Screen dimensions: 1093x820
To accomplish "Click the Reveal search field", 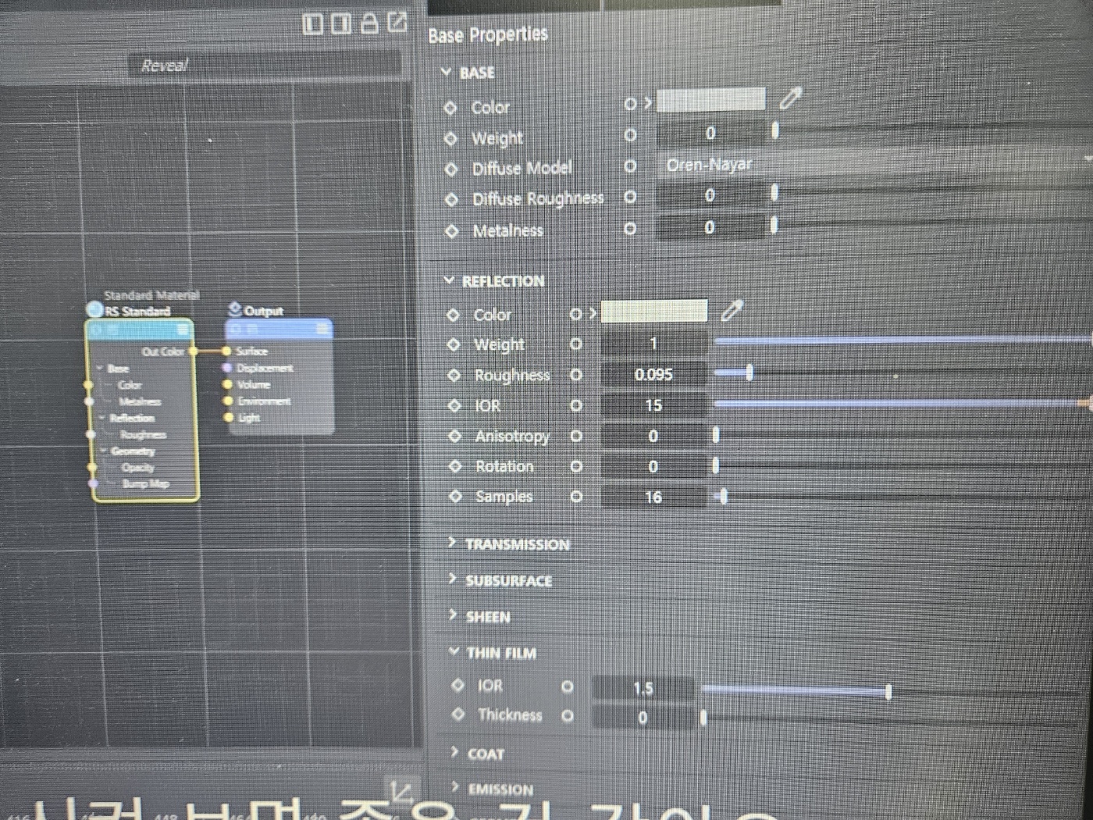I will [264, 64].
